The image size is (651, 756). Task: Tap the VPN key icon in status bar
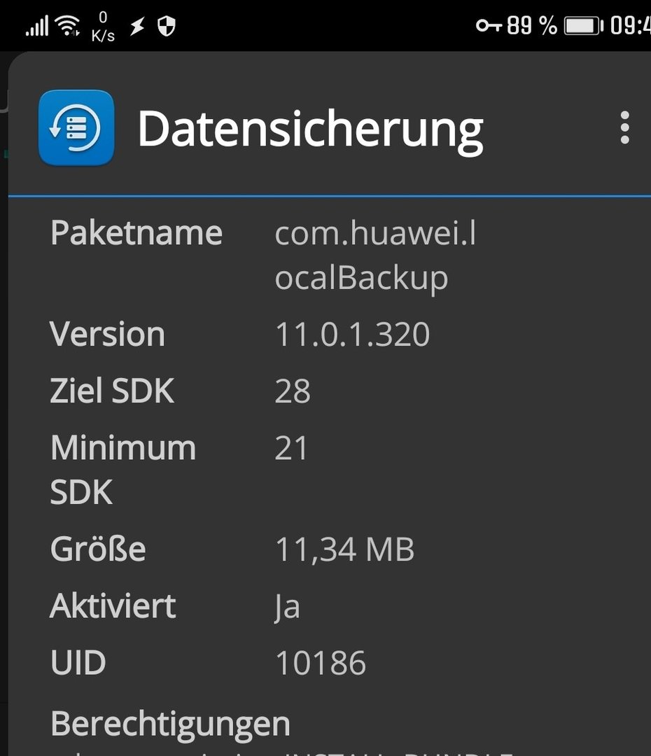click(x=489, y=25)
